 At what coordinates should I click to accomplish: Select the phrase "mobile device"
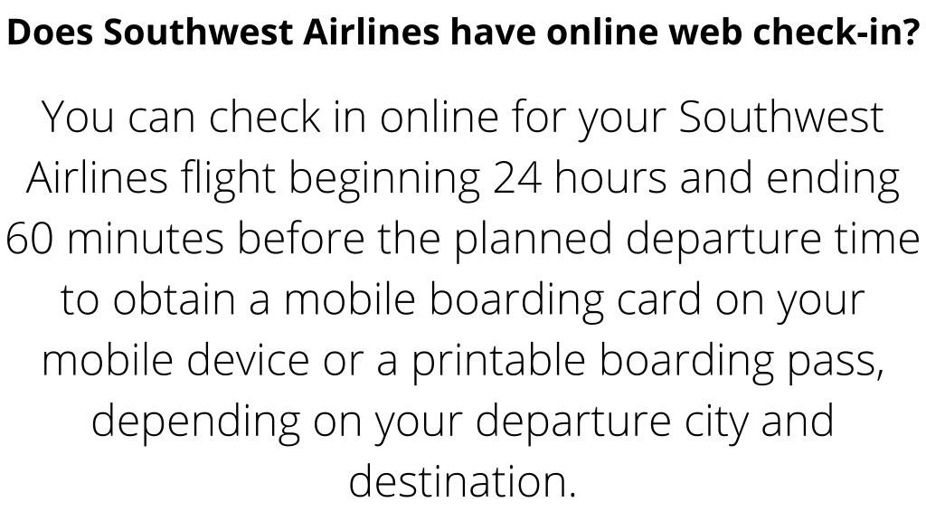(175, 360)
